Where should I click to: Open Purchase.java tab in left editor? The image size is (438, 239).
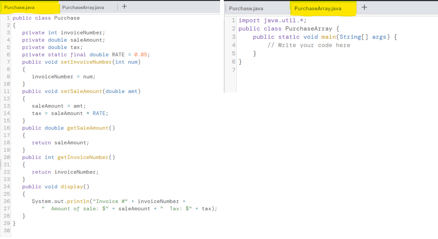[19, 8]
